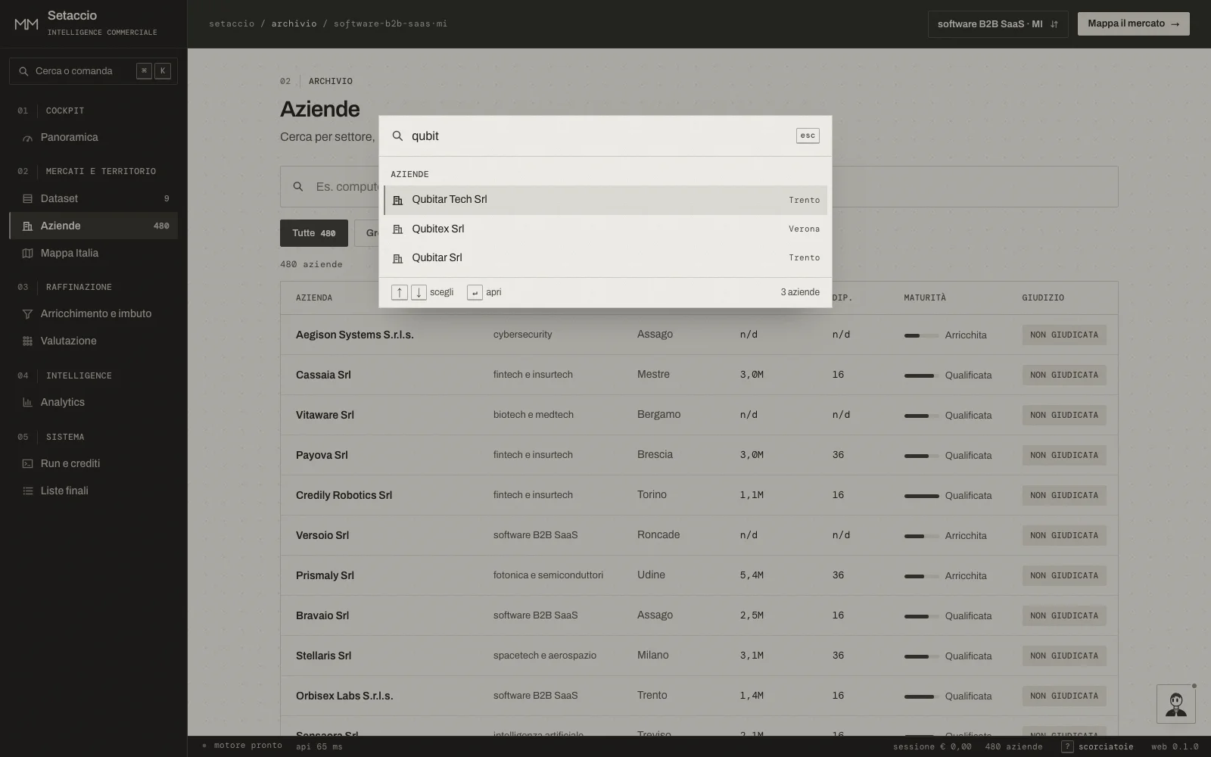Click the Enter key hint labeled apri
This screenshot has height=757, width=1211.
(475, 292)
